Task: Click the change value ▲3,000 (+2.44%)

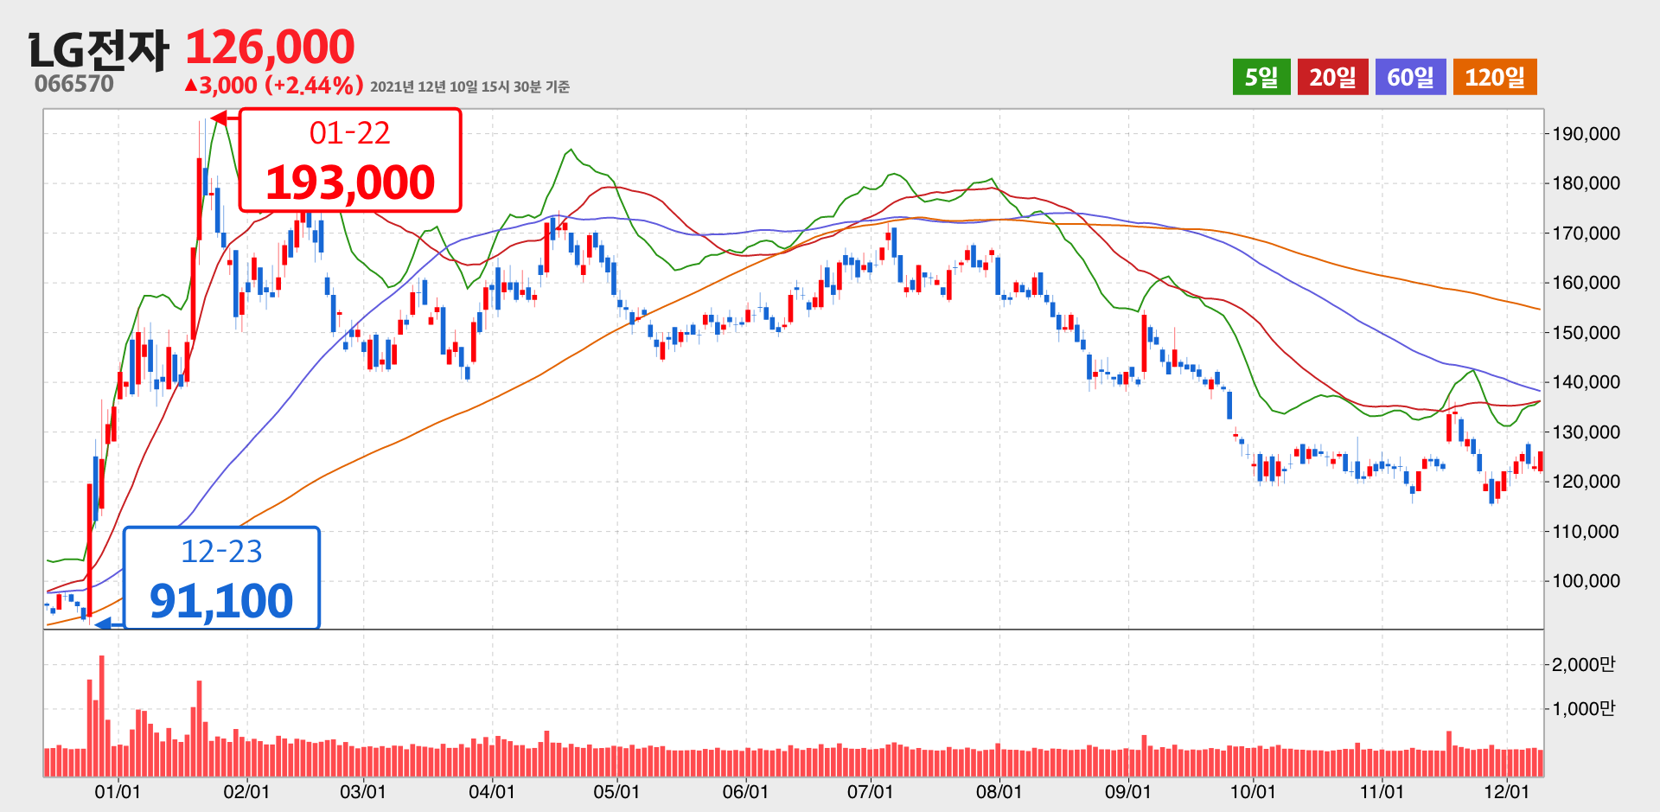Action: tap(273, 85)
